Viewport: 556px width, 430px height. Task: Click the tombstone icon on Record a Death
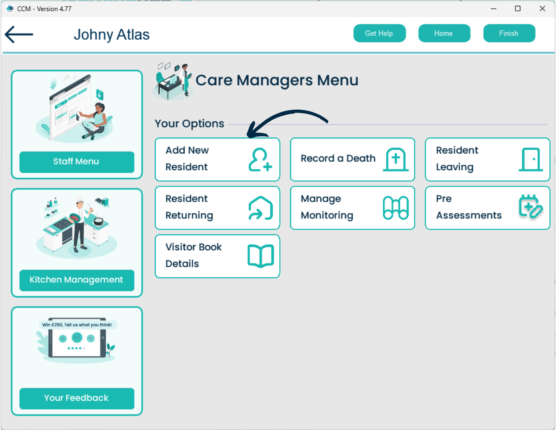point(396,159)
